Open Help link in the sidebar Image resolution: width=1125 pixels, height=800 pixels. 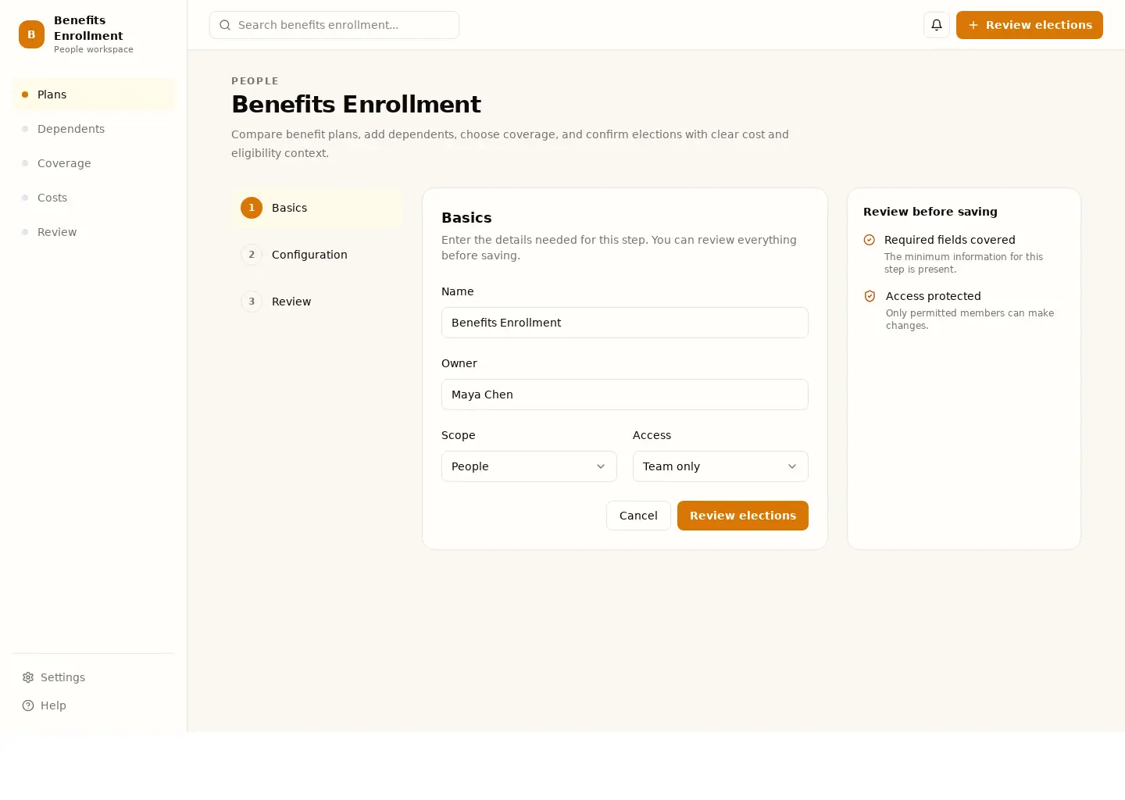(x=93, y=705)
